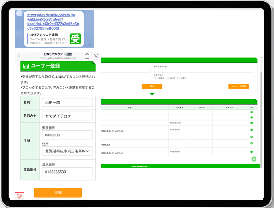Click the Laravel debug icon at bottom left
Screen dimensions: 274x208
pos(20,196)
